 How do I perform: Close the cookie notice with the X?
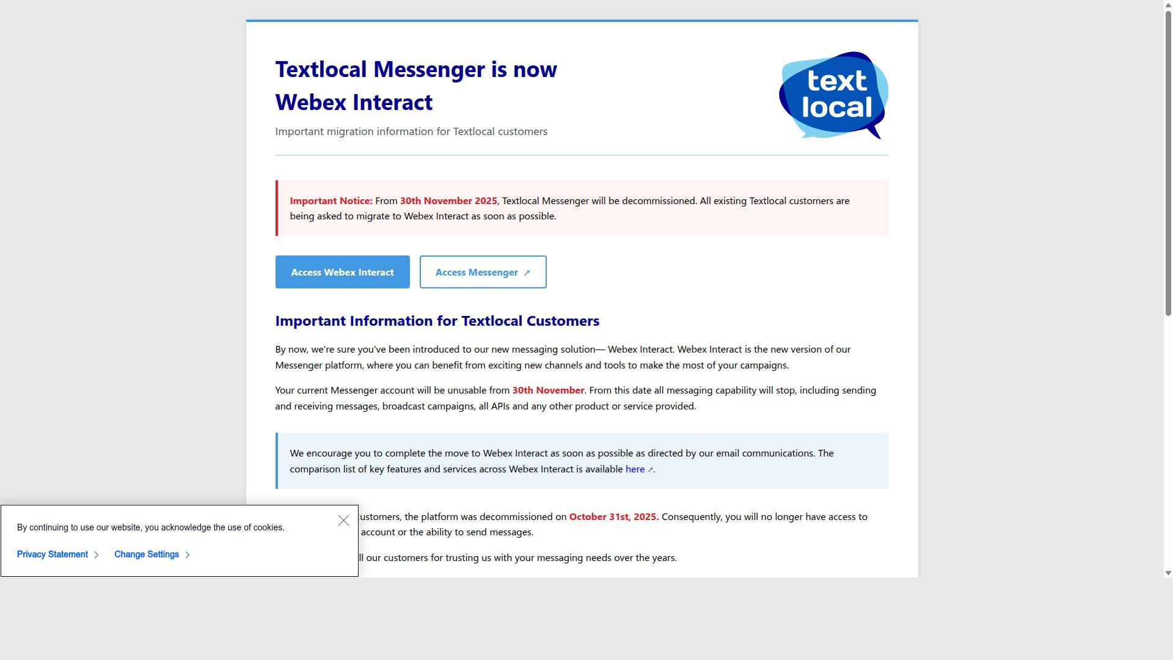tap(343, 521)
